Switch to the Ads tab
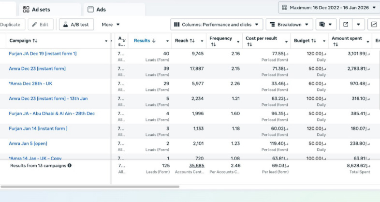The height and width of the screenshot is (202, 380). [x=115, y=10]
